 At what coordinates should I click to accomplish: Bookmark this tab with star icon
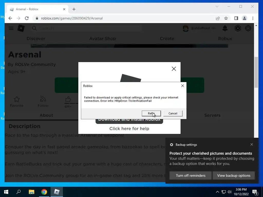(x=226, y=18)
